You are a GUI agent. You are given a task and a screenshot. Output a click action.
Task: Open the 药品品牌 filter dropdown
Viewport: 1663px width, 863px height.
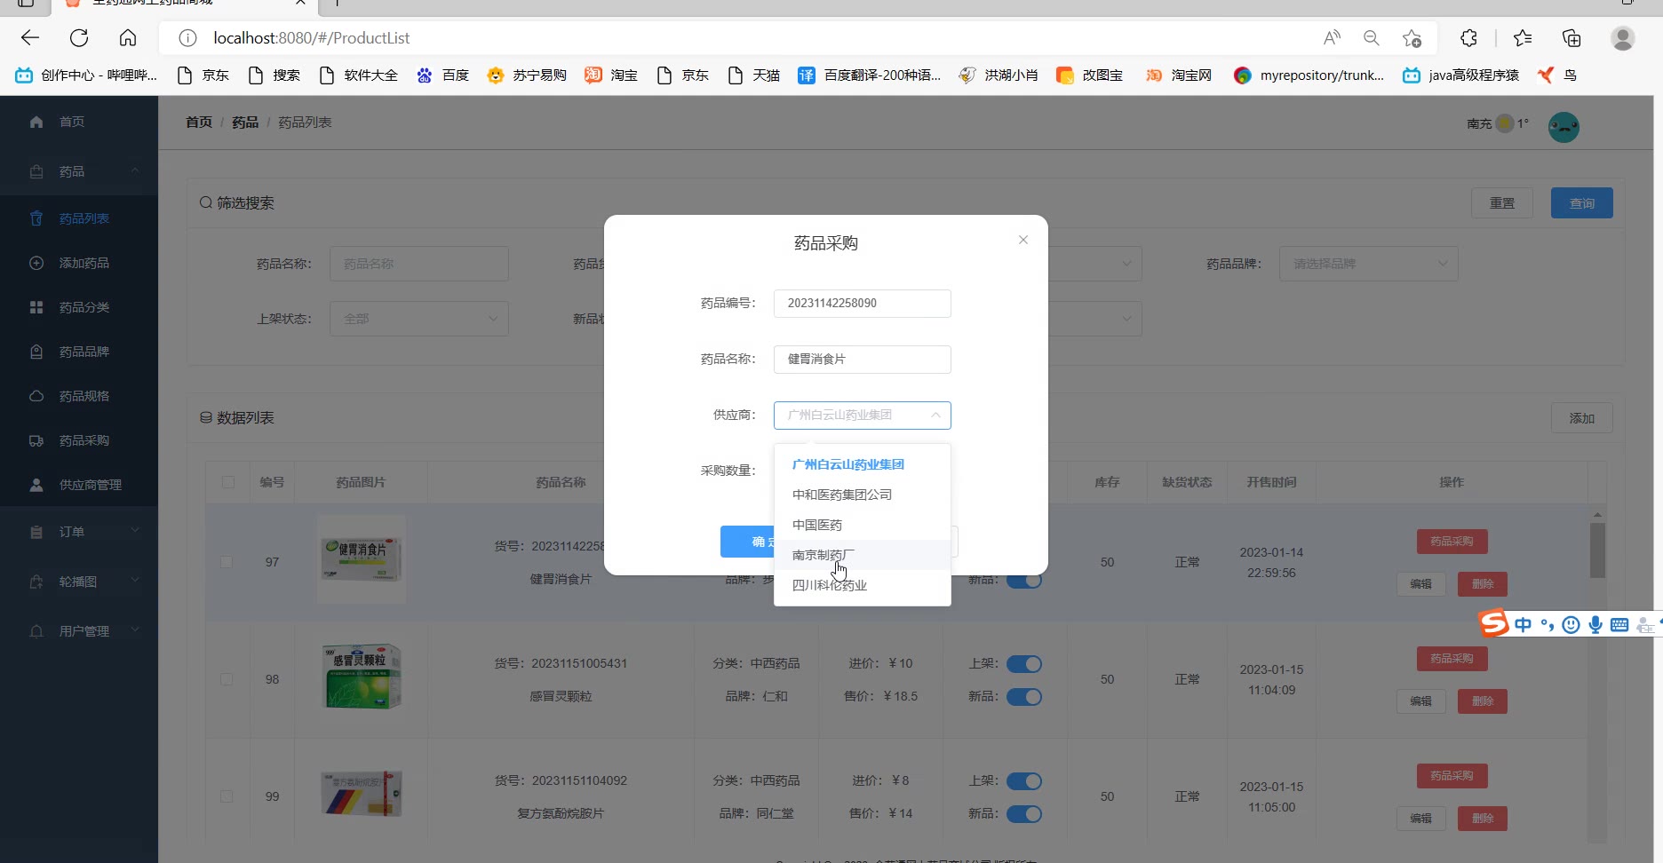[1369, 264]
